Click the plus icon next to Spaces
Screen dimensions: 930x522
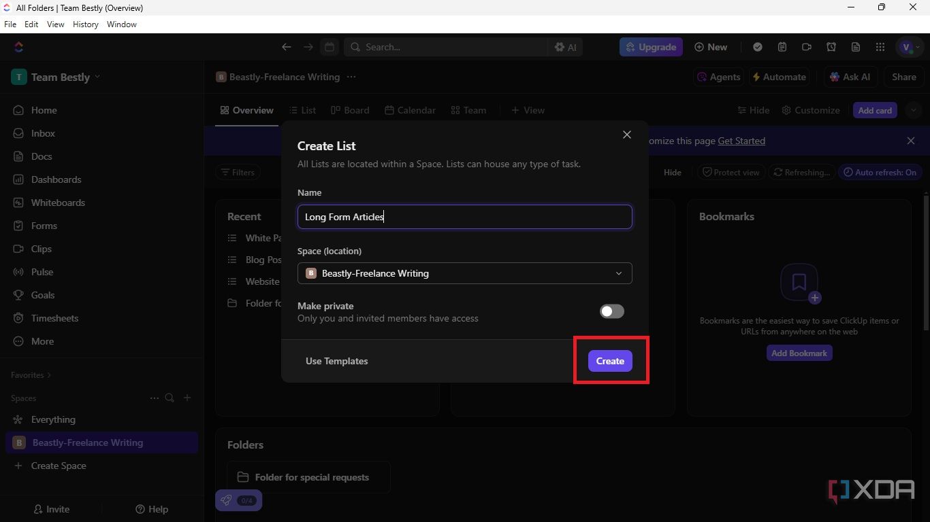(x=188, y=398)
